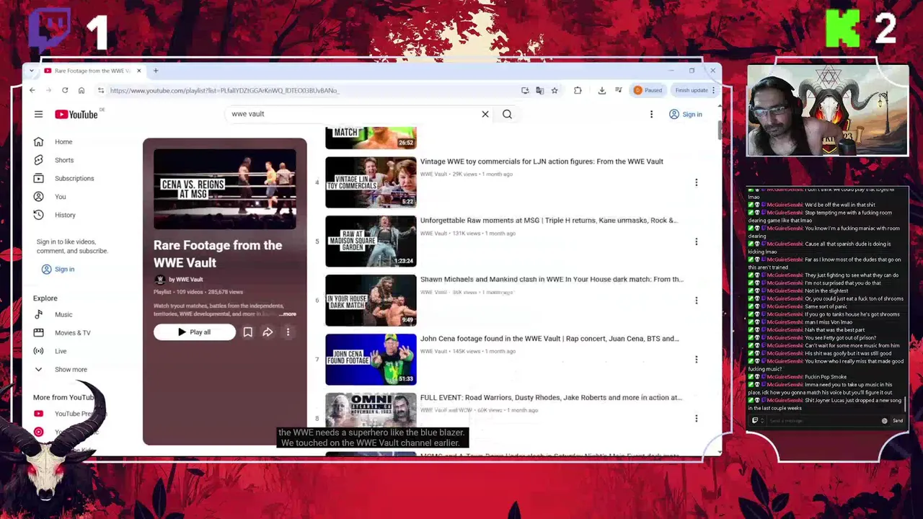Viewport: 923px width, 519px height.
Task: Click Raw at Madison Square Garden thumbnail
Action: pyautogui.click(x=371, y=241)
